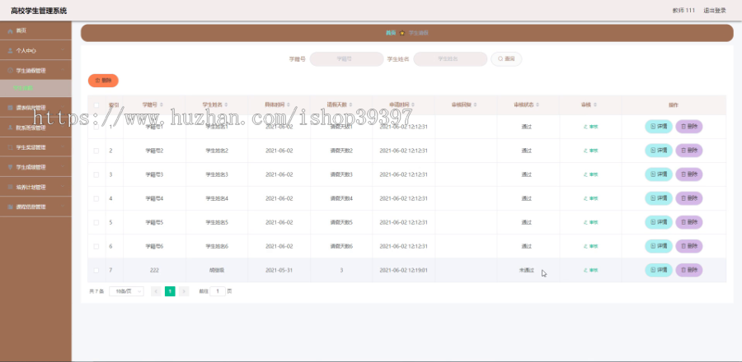This screenshot has height=362, width=742.
Task: Expand the 学生奖惩管理 sidebar menu
Action: [35, 147]
